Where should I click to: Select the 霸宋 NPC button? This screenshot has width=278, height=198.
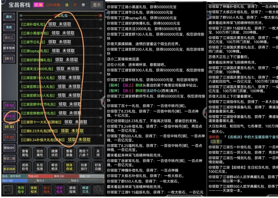9,17
